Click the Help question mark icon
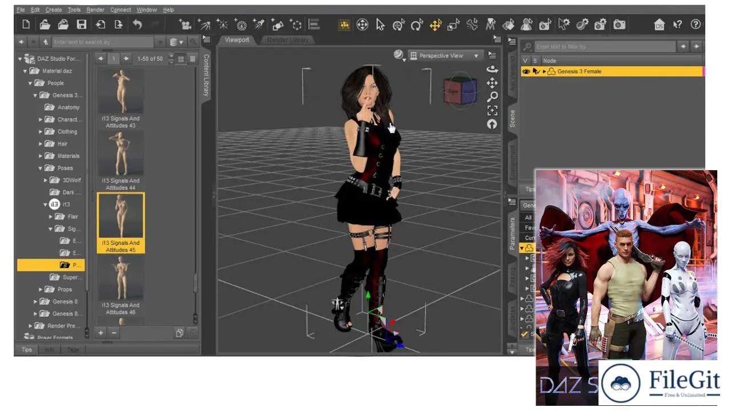This screenshot has height=411, width=731. (696, 25)
